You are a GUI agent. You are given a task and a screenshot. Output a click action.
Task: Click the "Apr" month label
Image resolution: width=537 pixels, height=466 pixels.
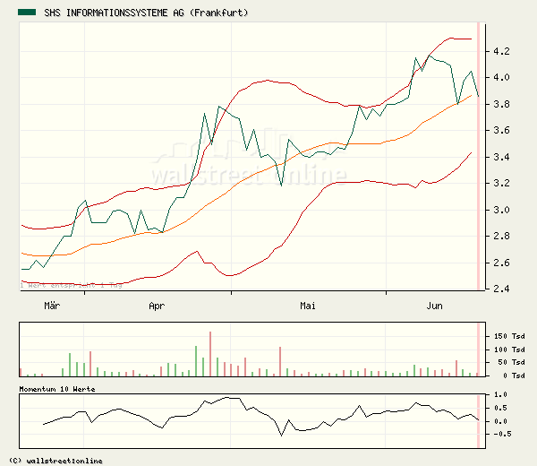click(157, 306)
